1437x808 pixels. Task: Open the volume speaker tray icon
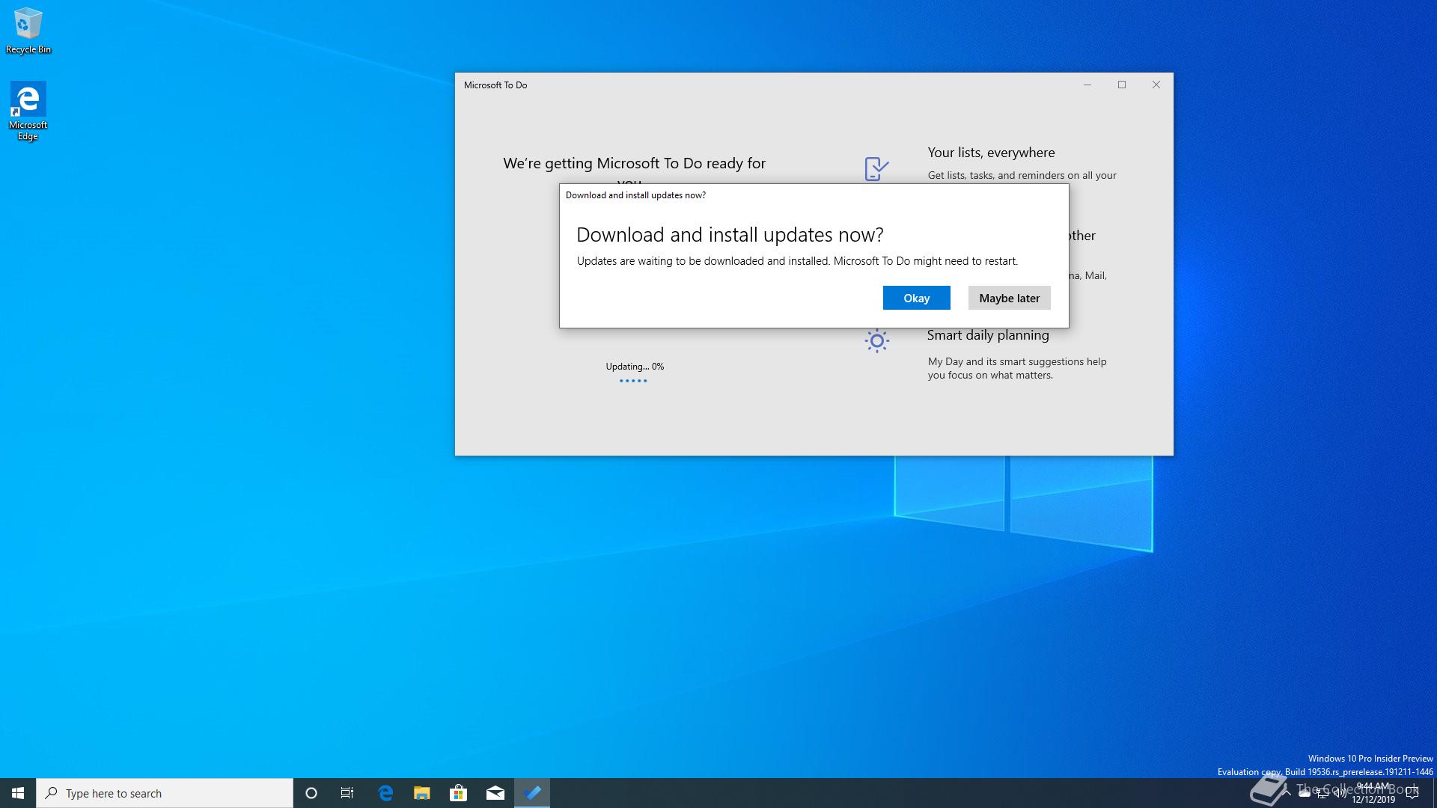click(1340, 794)
